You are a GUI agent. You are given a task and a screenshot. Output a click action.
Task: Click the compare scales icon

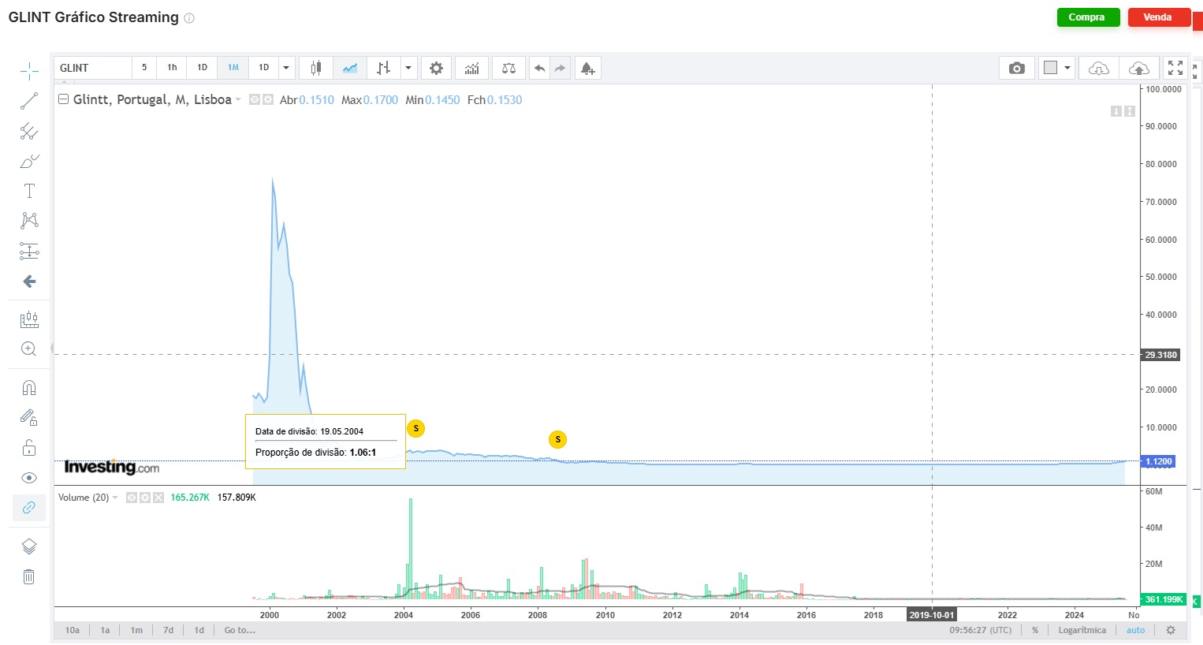click(508, 69)
